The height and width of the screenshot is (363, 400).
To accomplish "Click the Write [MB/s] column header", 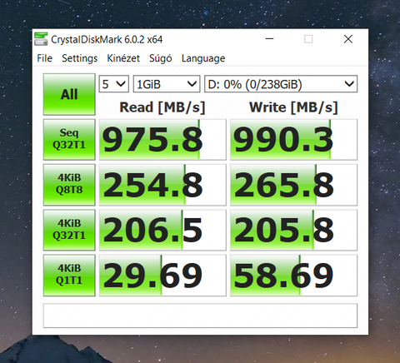I will [293, 107].
